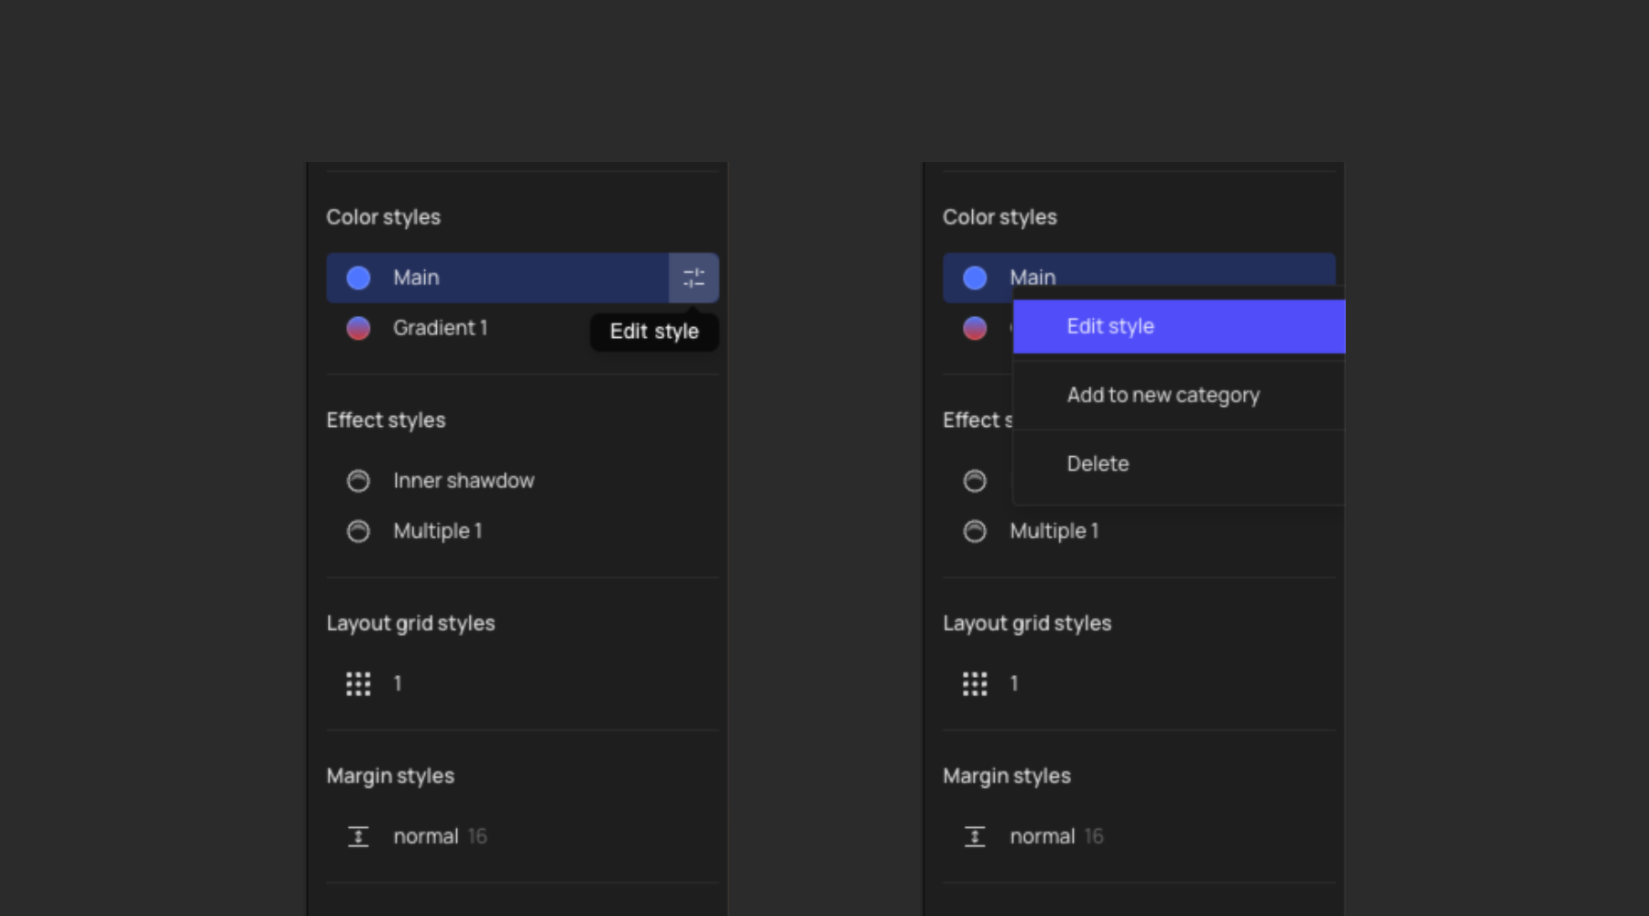Select Inner shawdow style name

464,481
